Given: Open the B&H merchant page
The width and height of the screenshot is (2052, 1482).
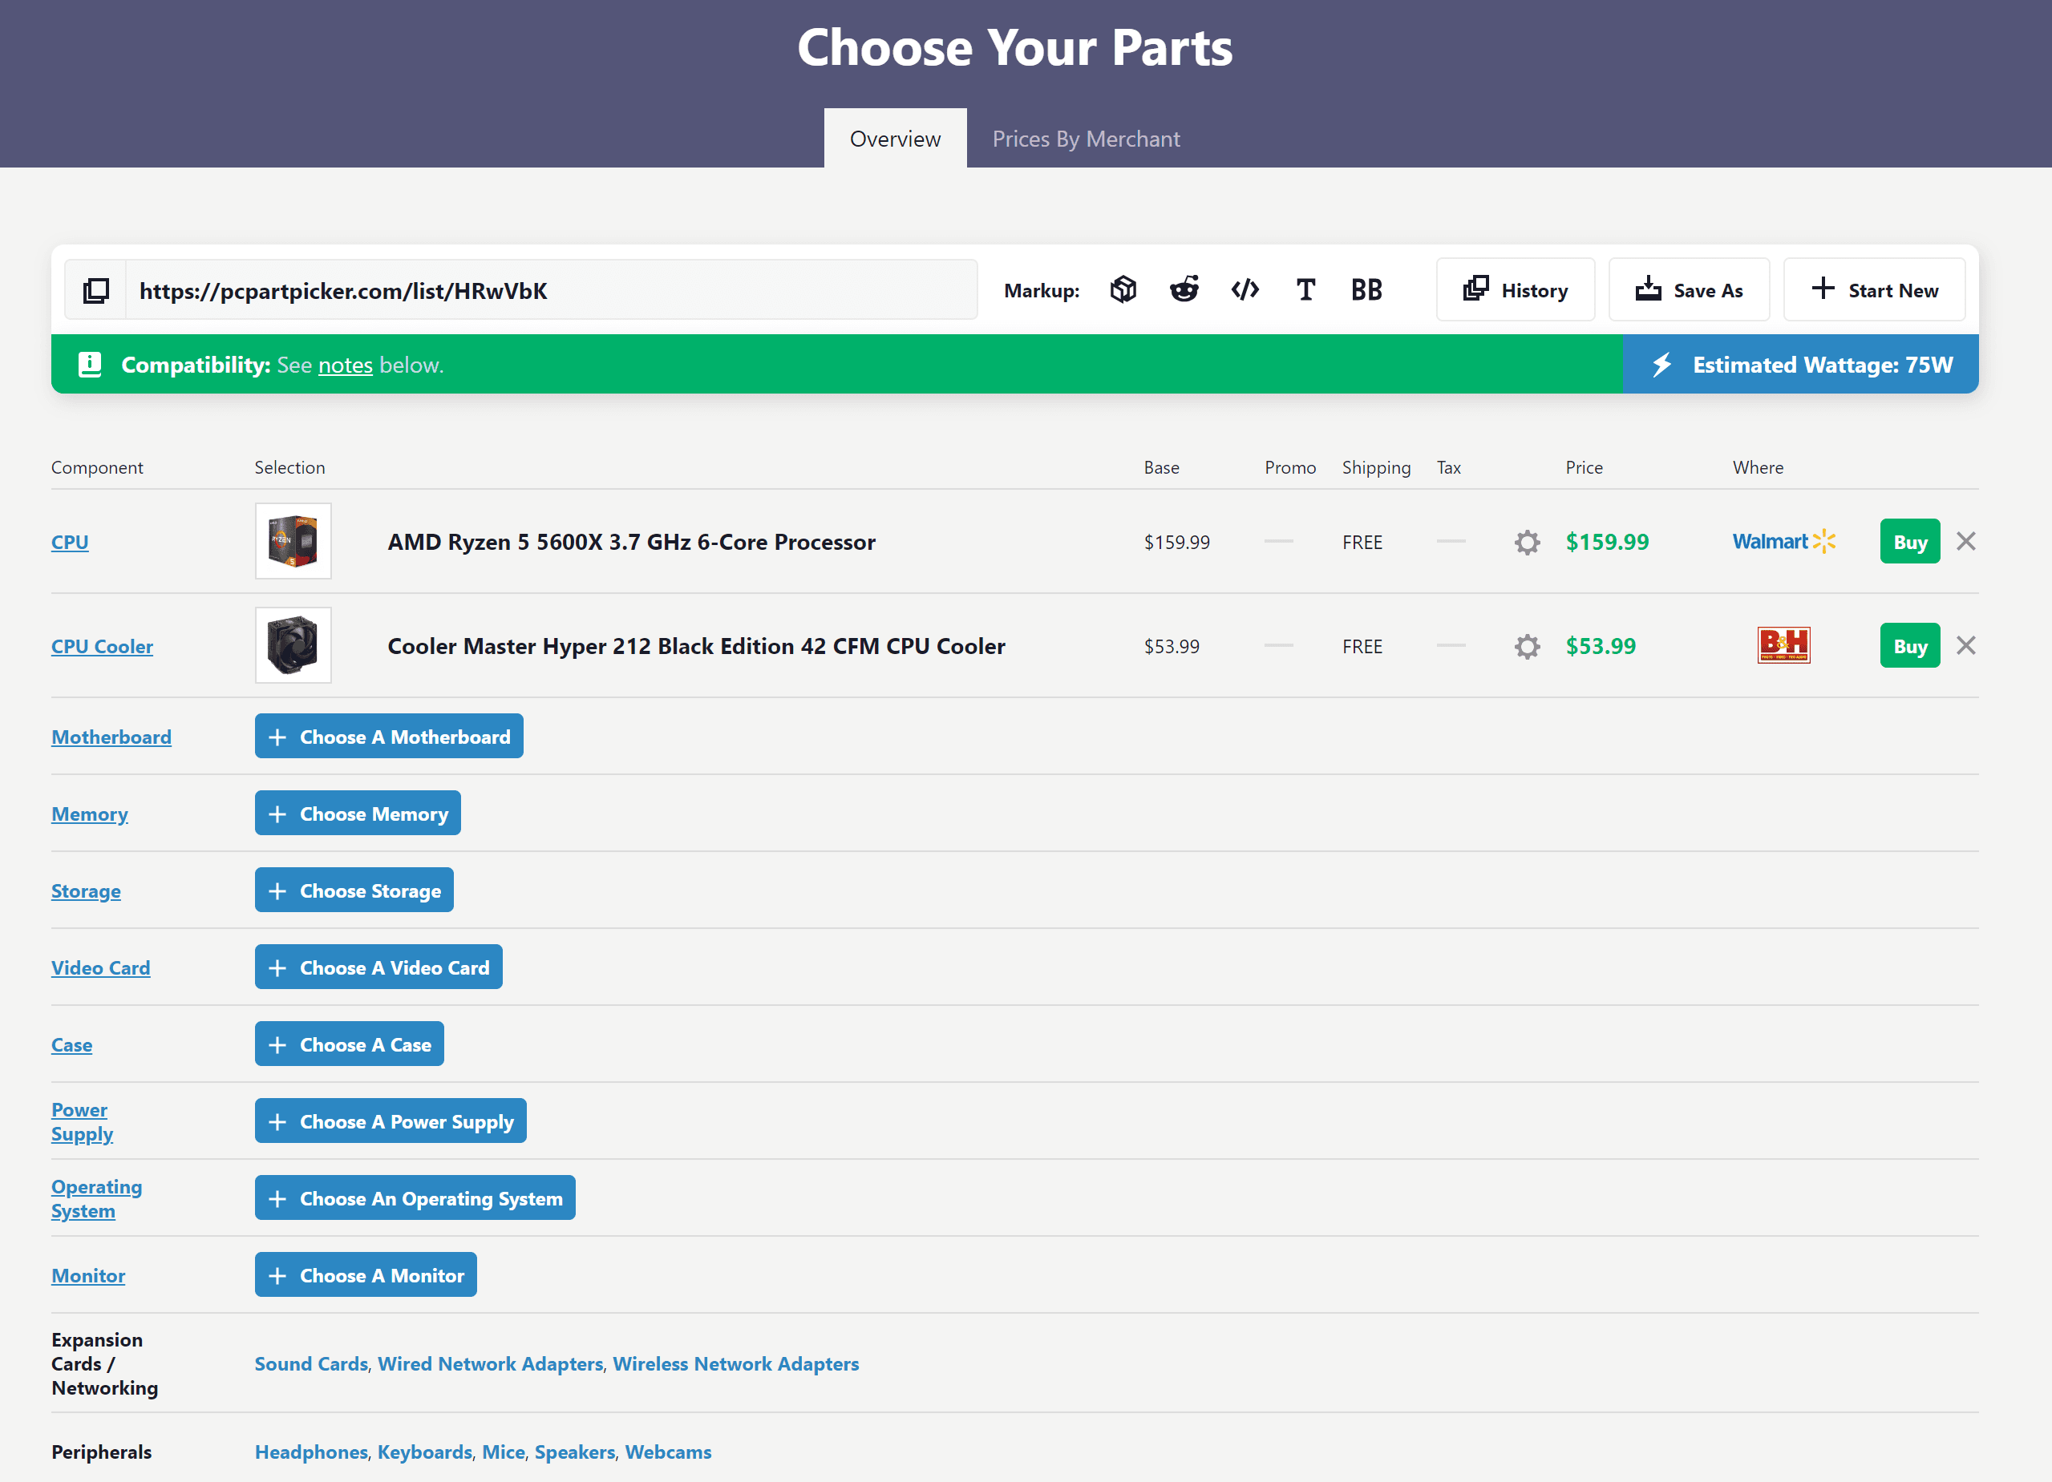Looking at the screenshot, I should pyautogui.click(x=1784, y=644).
